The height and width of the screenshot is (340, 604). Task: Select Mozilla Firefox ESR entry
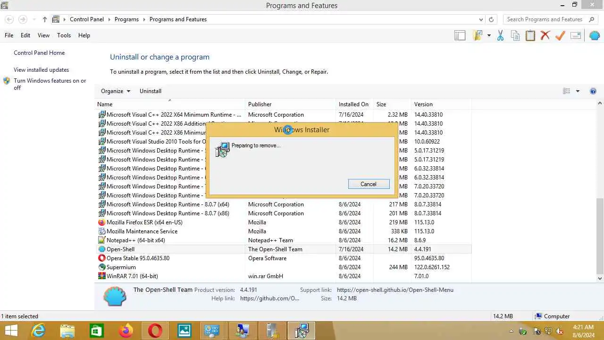[x=283, y=222]
